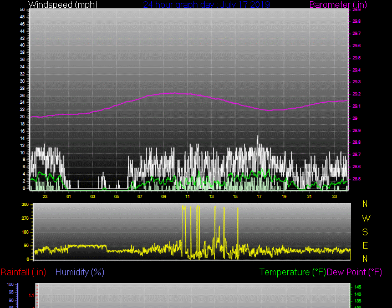
Task: Click the 20 value on windspeed axis
Action: click(21, 117)
